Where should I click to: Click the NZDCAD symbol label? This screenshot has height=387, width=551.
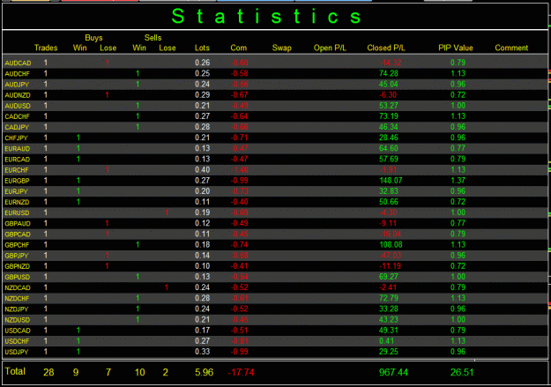point(18,288)
